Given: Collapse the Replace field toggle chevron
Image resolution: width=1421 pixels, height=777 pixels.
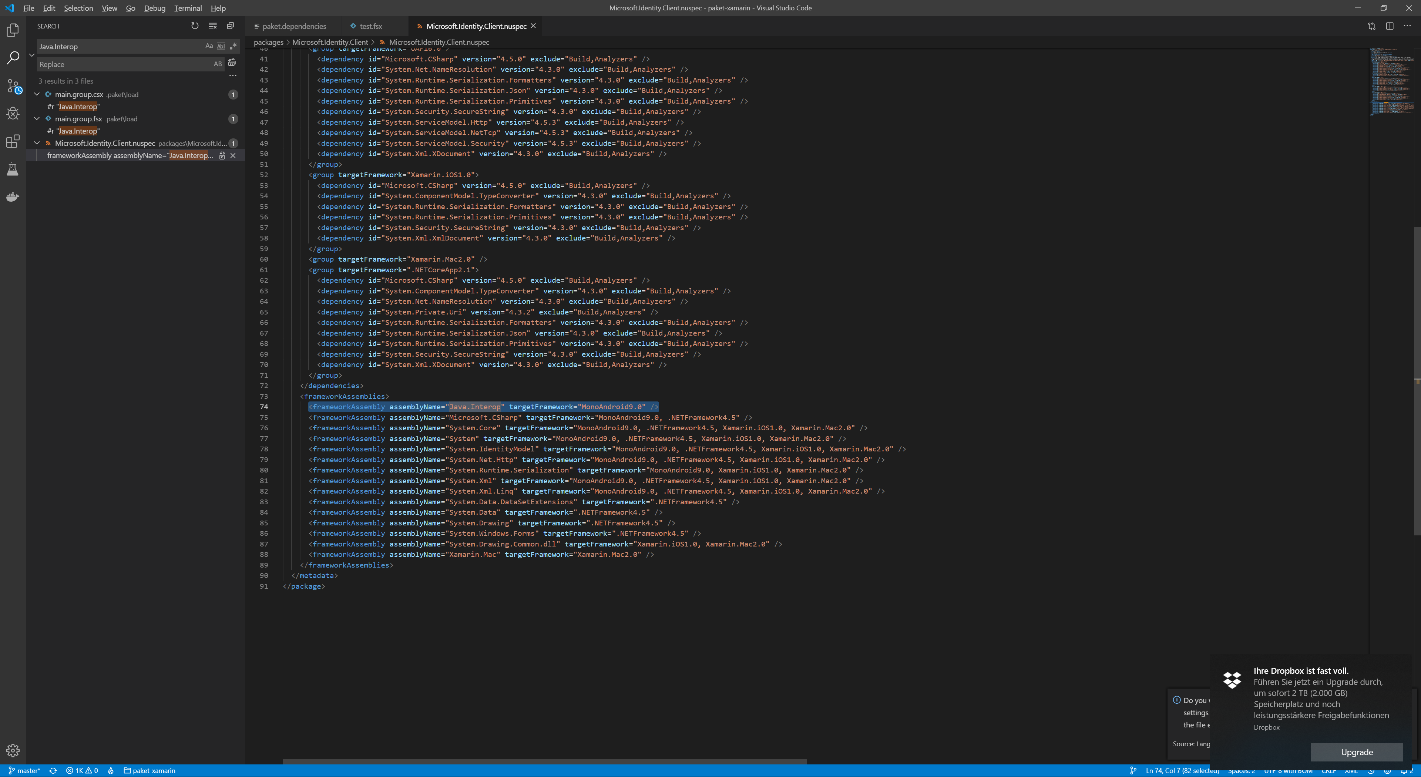Looking at the screenshot, I should click(31, 55).
